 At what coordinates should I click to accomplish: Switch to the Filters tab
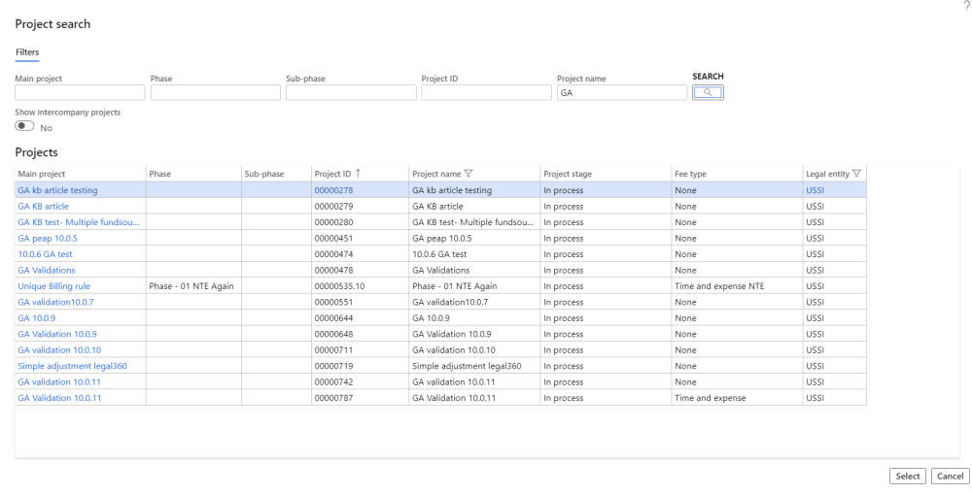27,51
